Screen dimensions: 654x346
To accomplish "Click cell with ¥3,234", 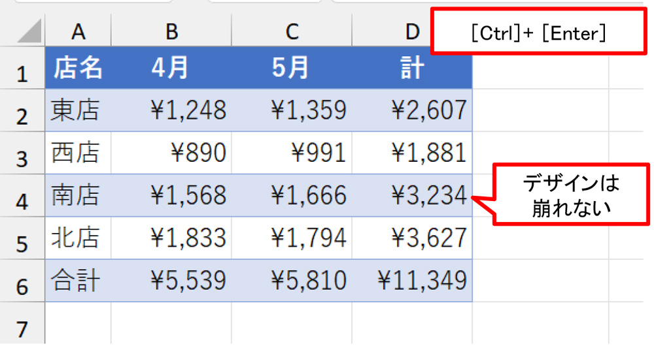I will [412, 195].
